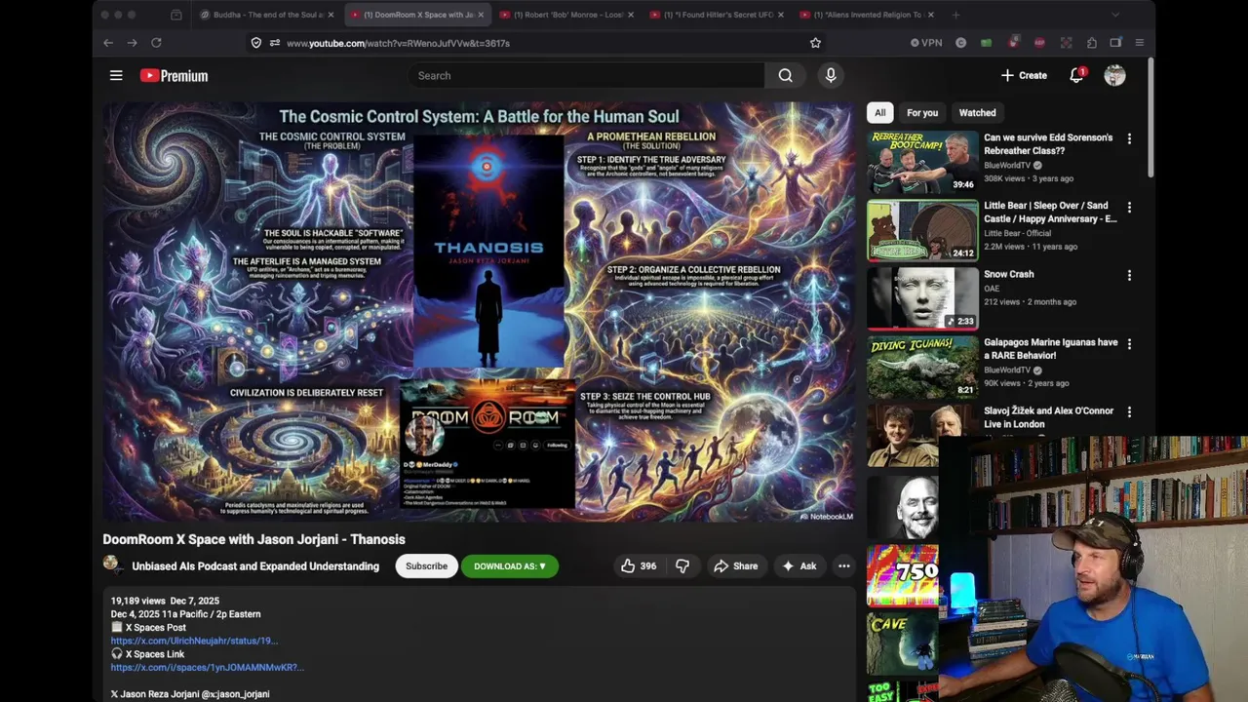
Task: Open YouTube notifications bell
Action: tap(1076, 75)
